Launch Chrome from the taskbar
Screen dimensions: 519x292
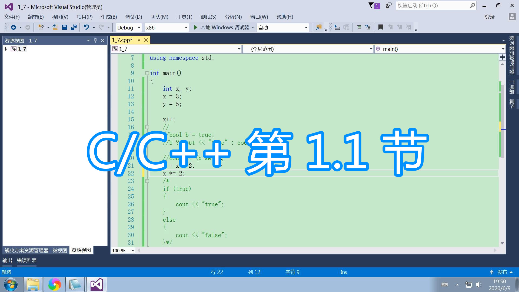click(55, 284)
